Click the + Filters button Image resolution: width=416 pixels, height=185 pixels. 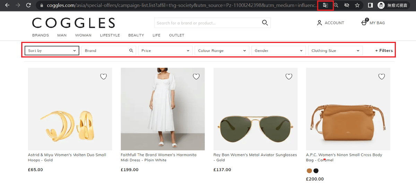[384, 51]
